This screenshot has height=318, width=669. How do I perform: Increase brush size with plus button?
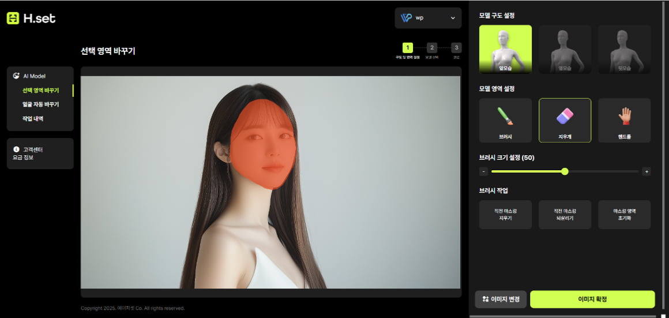(646, 171)
